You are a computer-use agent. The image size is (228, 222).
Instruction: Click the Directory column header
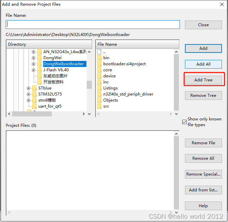coord(49,44)
